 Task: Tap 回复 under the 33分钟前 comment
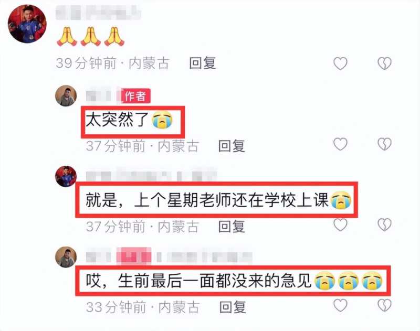coord(233,307)
